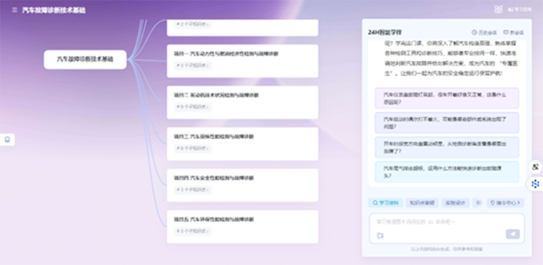Image resolution: width=543 pixels, height=265 pixels.
Task: Click the four-square grid icon at top right
Action: 498,10
